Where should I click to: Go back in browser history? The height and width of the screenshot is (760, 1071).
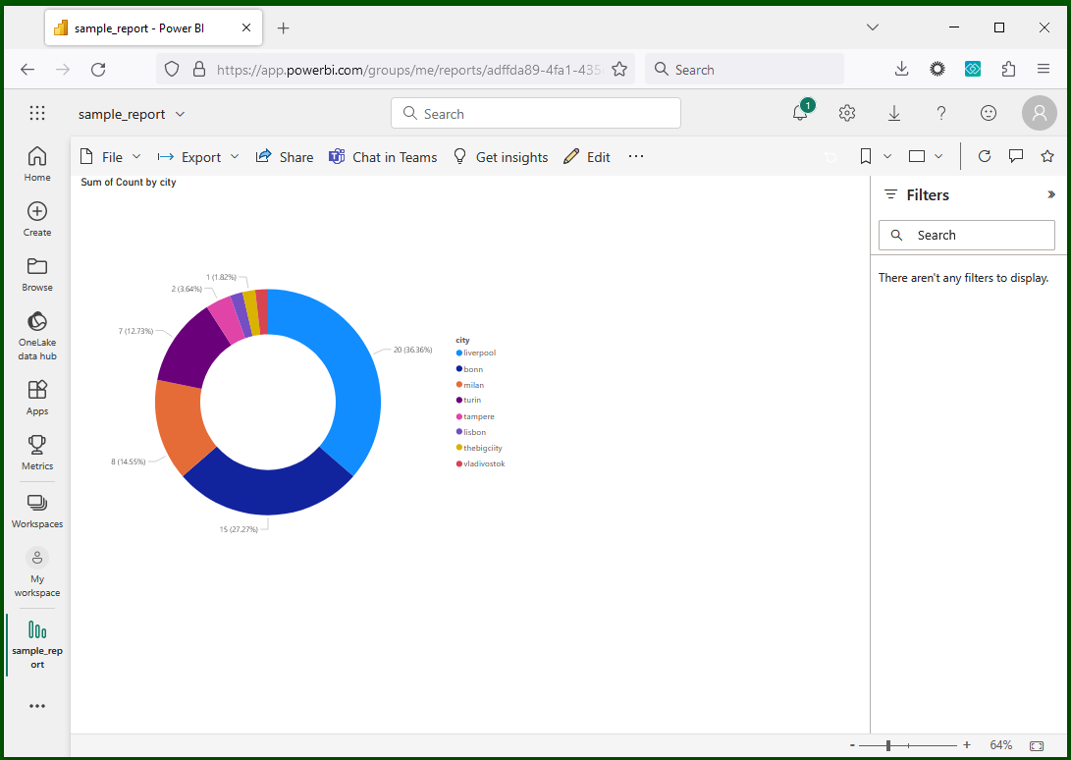click(x=27, y=69)
